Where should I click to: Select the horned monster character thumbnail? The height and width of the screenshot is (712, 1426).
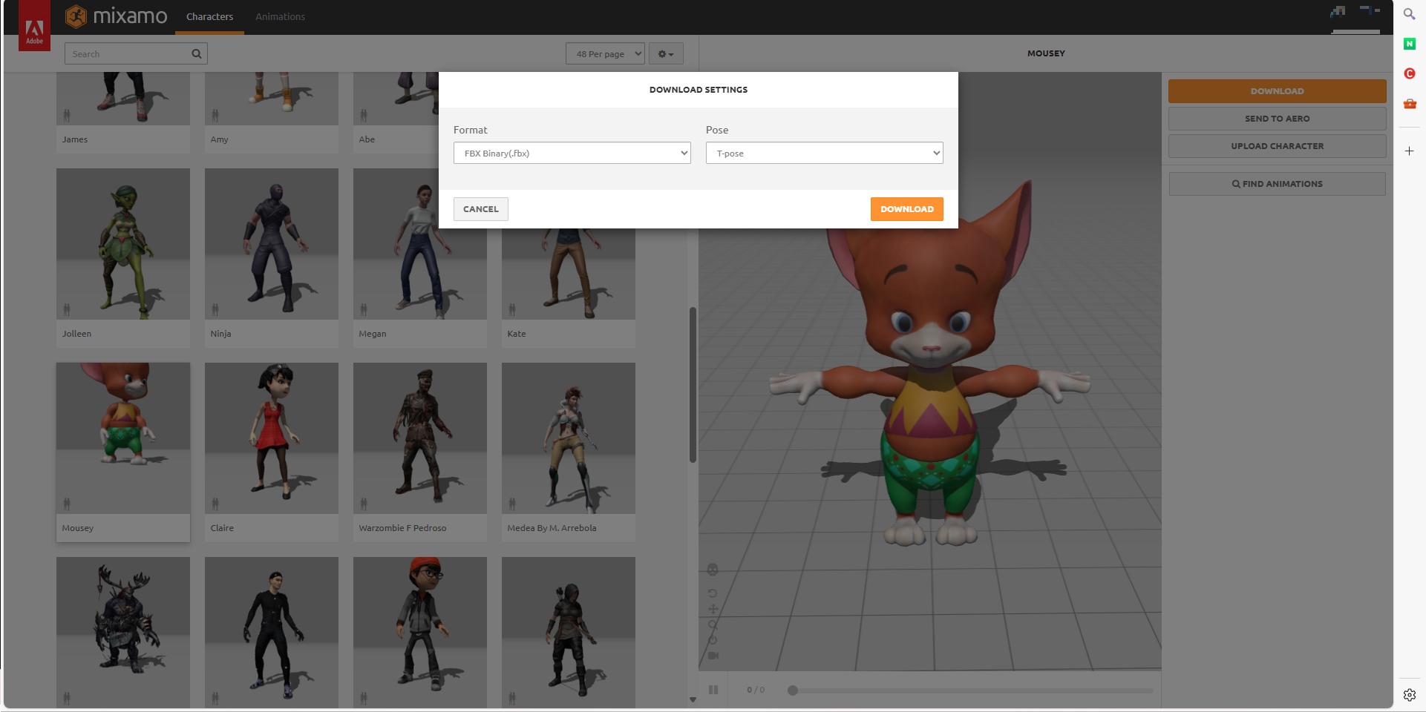123,632
